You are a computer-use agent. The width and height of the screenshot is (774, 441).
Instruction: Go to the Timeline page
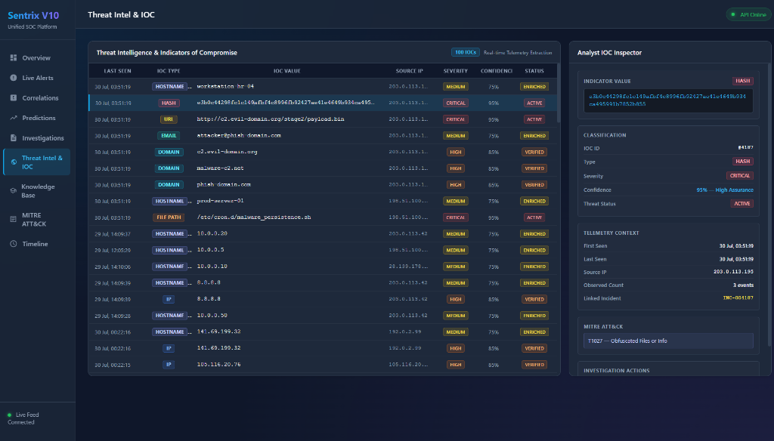36,244
